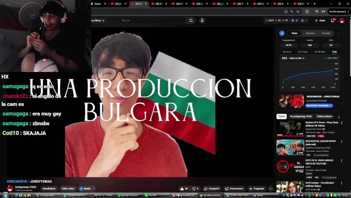Image resolution: width=351 pixels, height=198 pixels.
Task: Open Spotify Premium from taskbar
Action: [128, 195]
